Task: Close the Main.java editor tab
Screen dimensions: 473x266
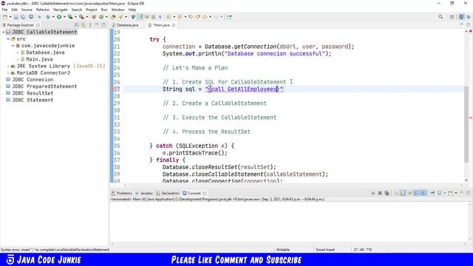Action: point(174,25)
